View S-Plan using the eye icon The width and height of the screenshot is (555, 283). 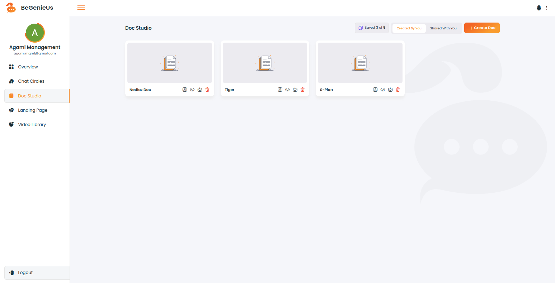click(383, 90)
